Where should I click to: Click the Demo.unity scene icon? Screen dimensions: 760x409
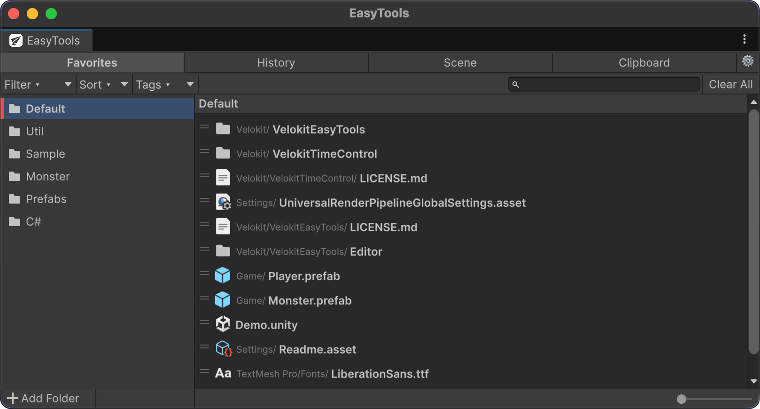[223, 324]
